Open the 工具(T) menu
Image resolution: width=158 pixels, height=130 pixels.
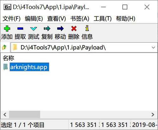coord(103,19)
